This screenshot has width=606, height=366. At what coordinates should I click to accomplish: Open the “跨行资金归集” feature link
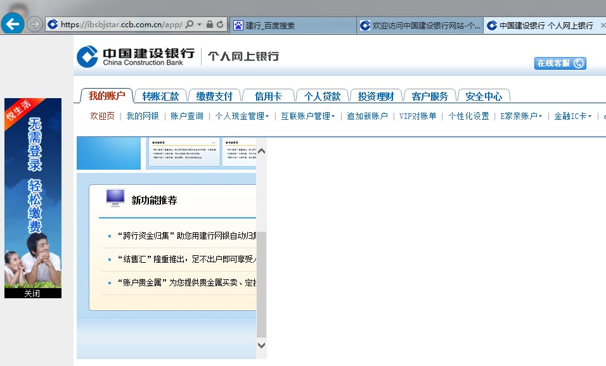point(186,236)
